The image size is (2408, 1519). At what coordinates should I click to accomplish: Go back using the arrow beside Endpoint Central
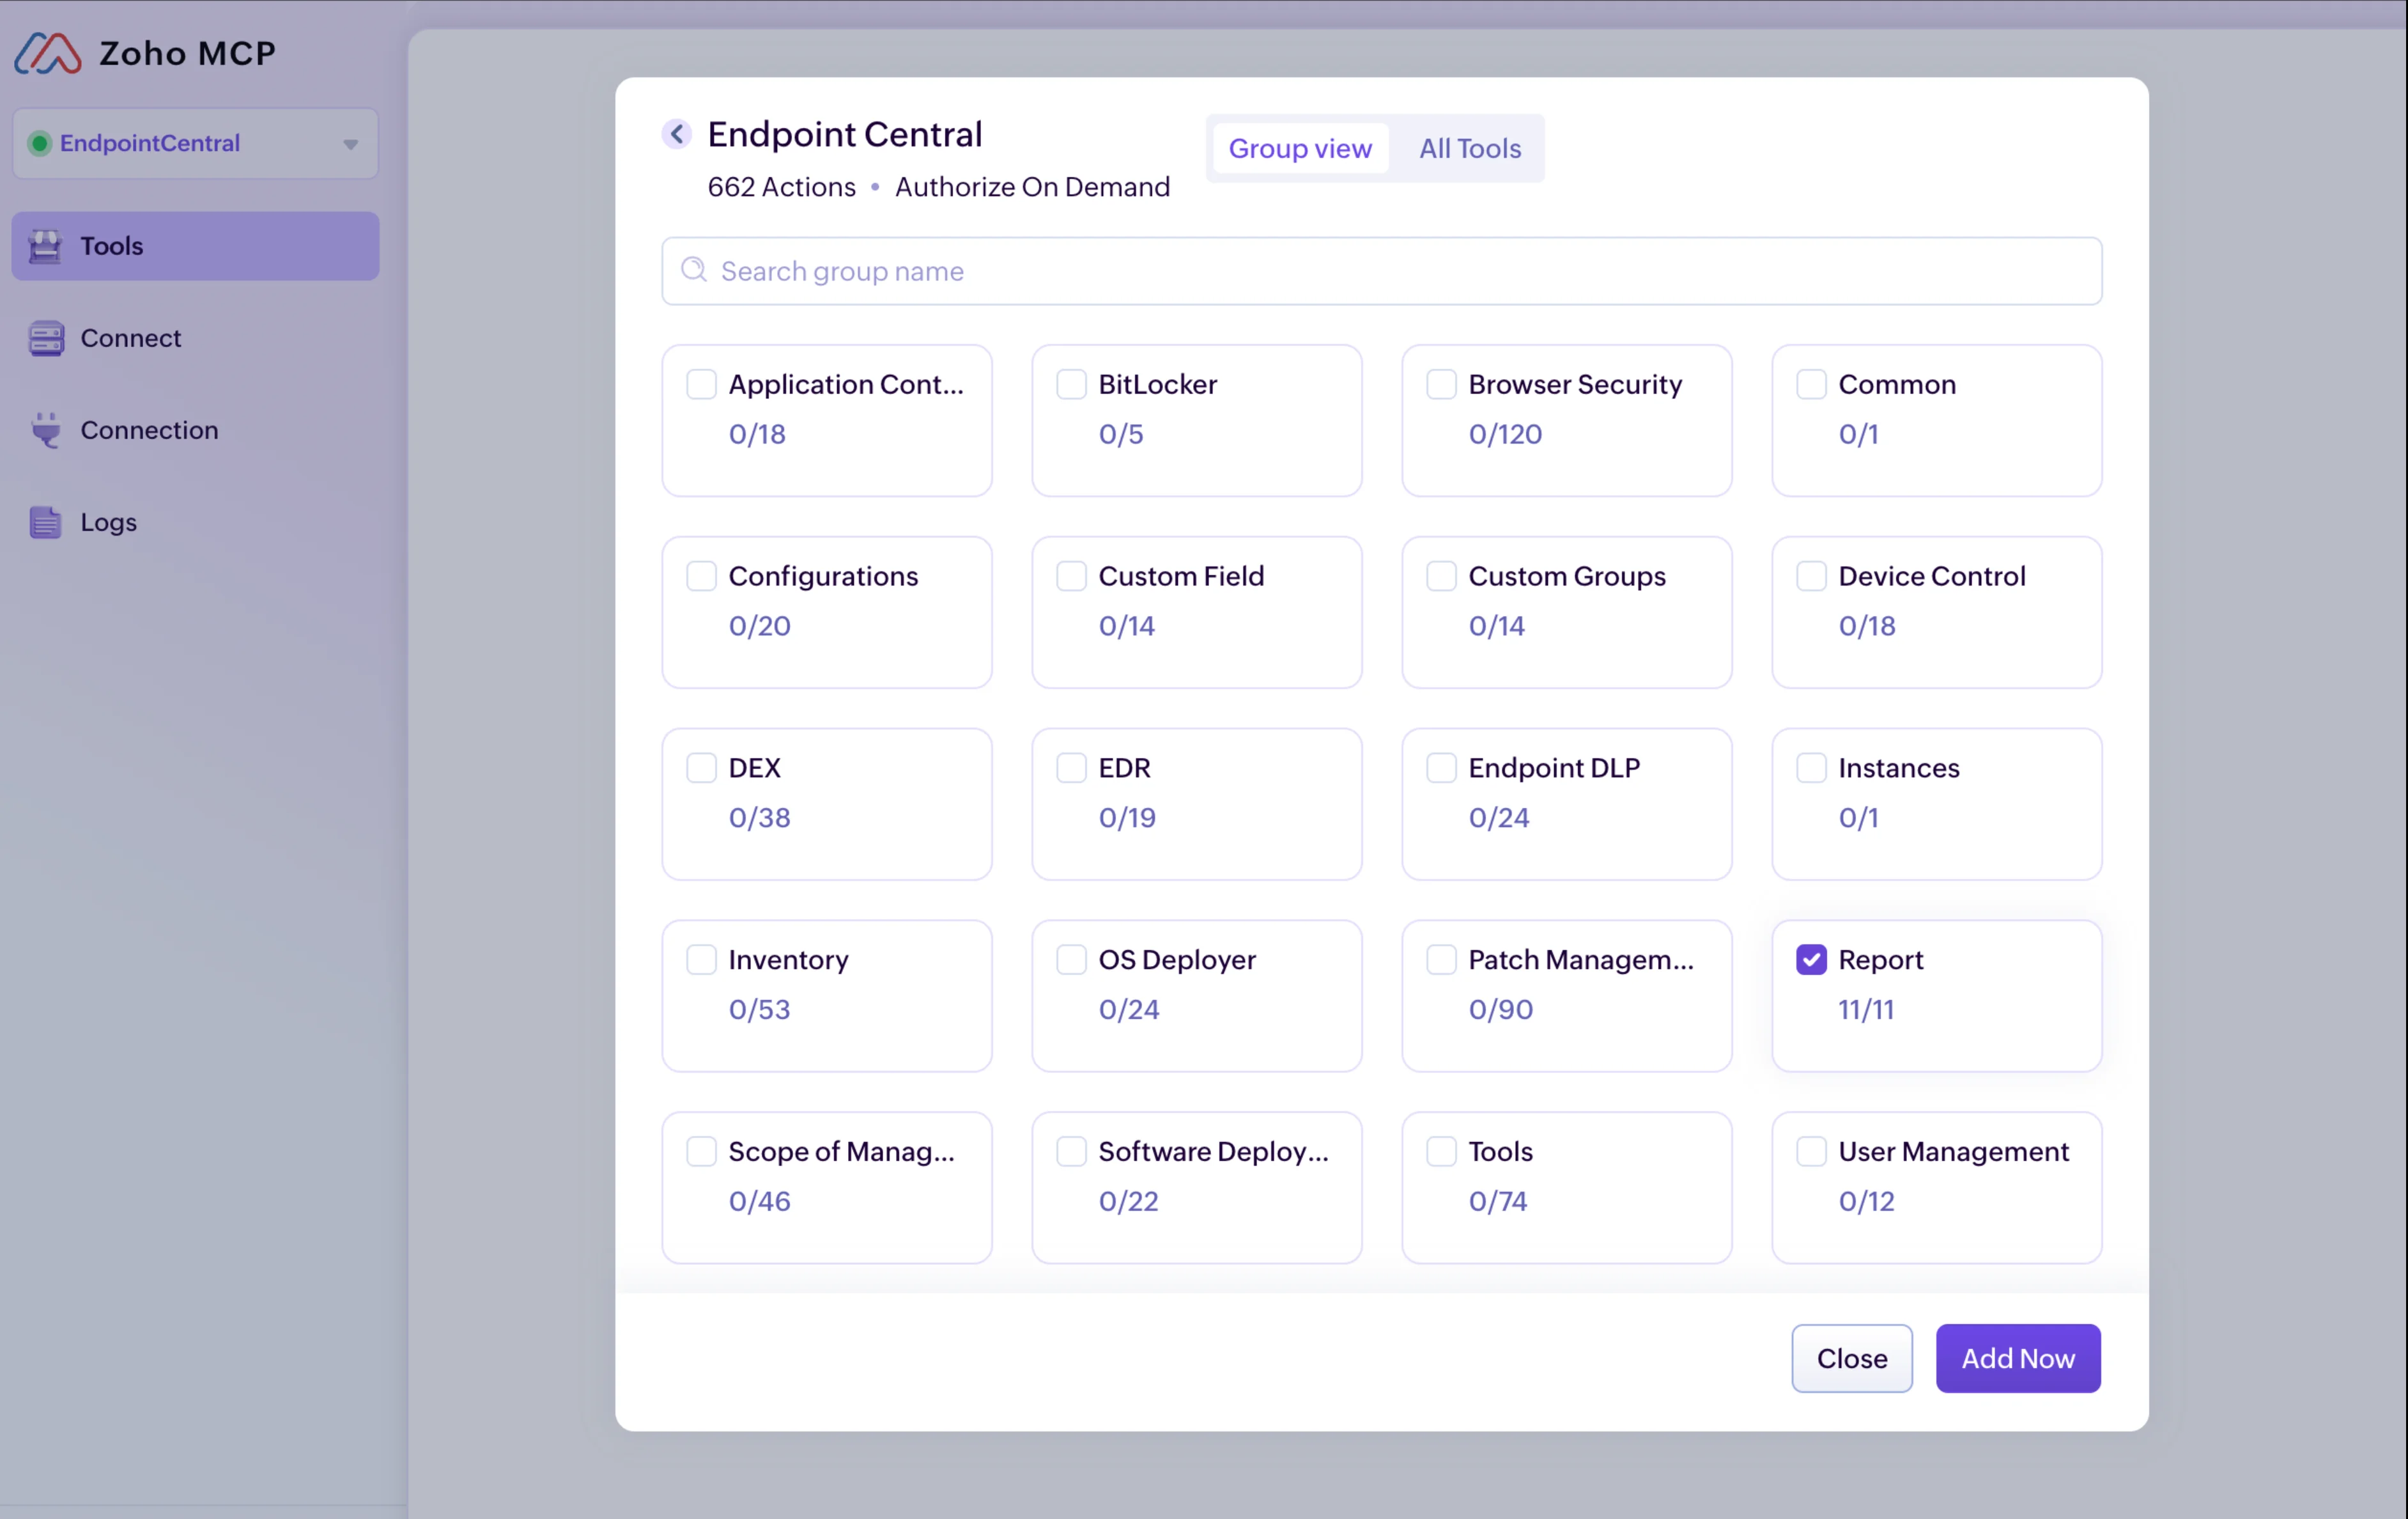(x=677, y=134)
